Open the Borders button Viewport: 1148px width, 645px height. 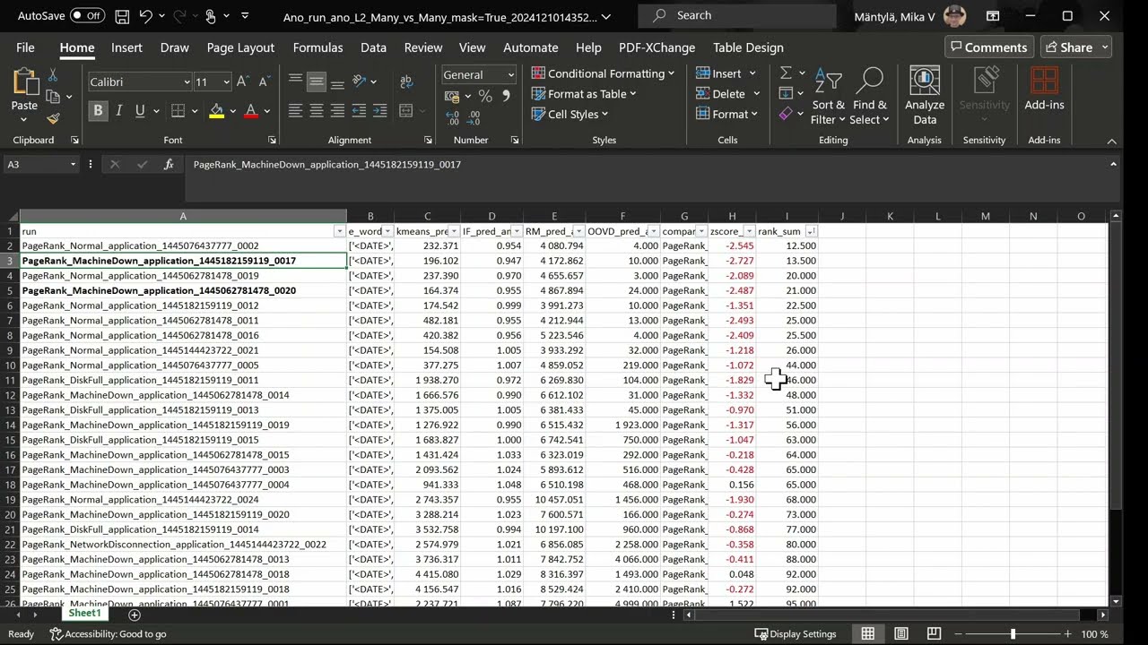point(178,111)
